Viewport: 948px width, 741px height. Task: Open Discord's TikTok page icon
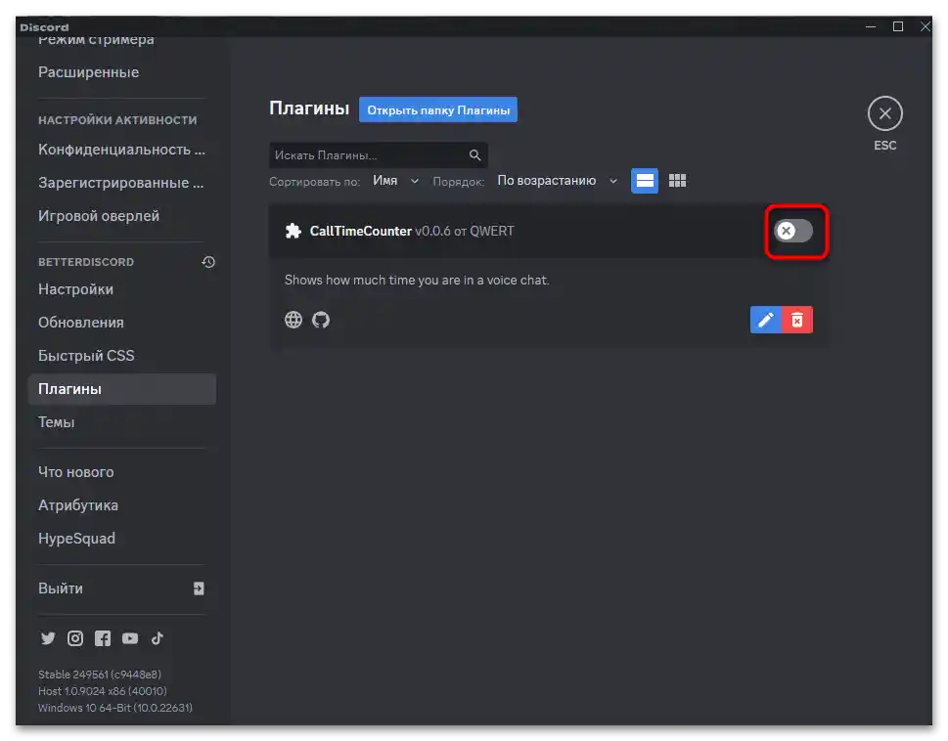(158, 638)
